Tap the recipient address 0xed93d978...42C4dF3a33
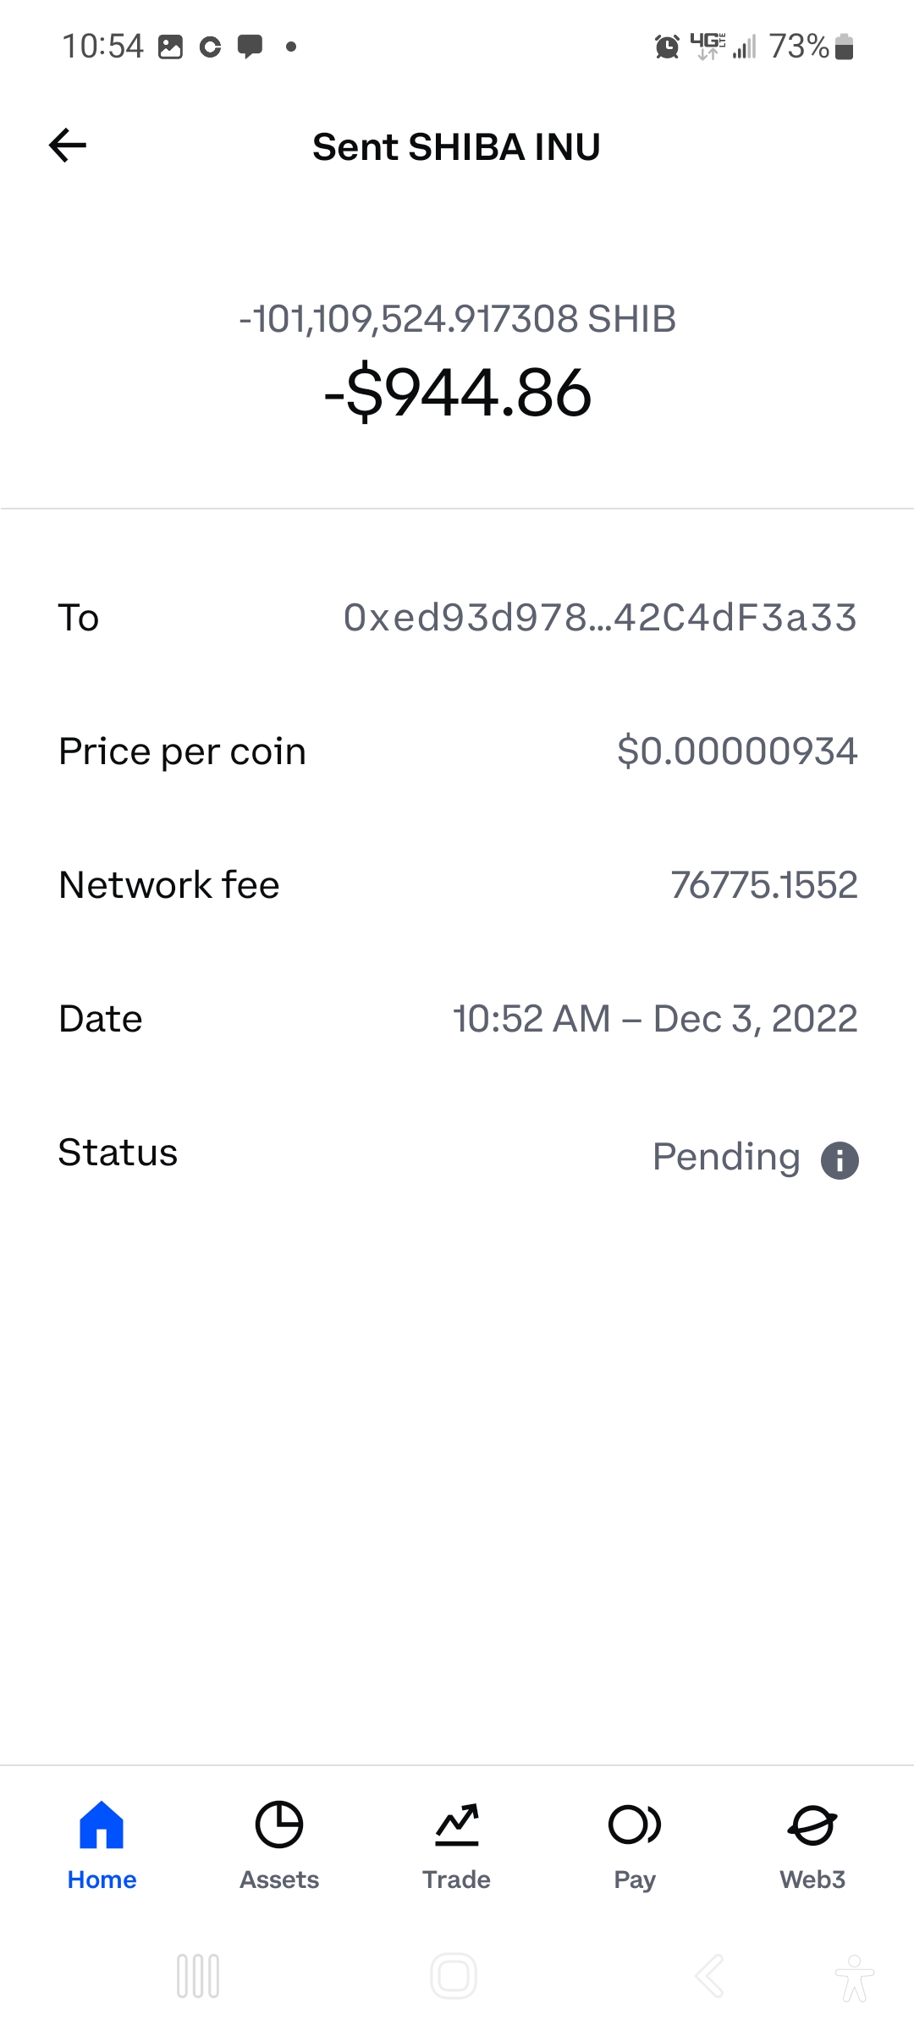Screen dimensions: 914x2031 tap(599, 618)
